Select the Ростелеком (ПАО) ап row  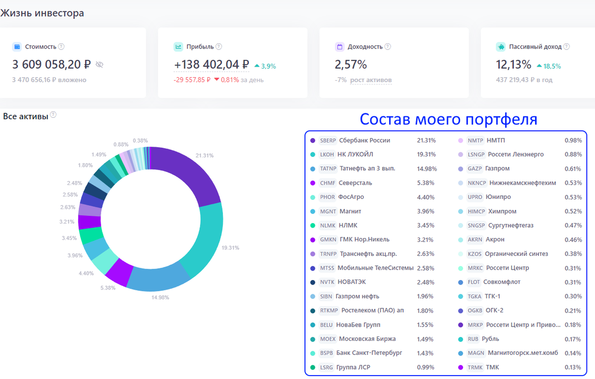tap(372, 311)
